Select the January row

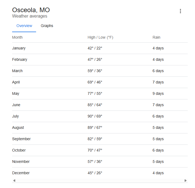click(100, 48)
